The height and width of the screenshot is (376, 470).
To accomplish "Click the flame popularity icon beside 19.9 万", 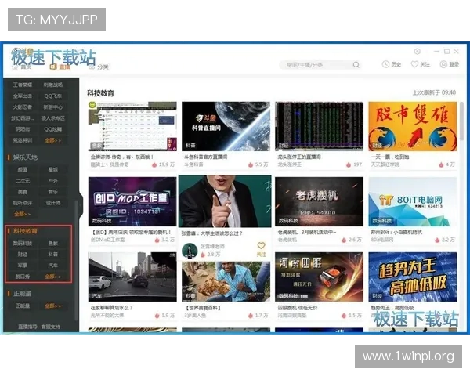I will click(154, 164).
